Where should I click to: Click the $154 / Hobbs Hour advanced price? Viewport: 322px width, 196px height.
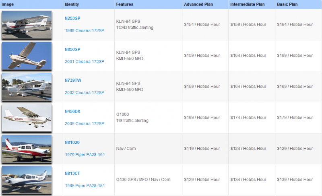202,24
